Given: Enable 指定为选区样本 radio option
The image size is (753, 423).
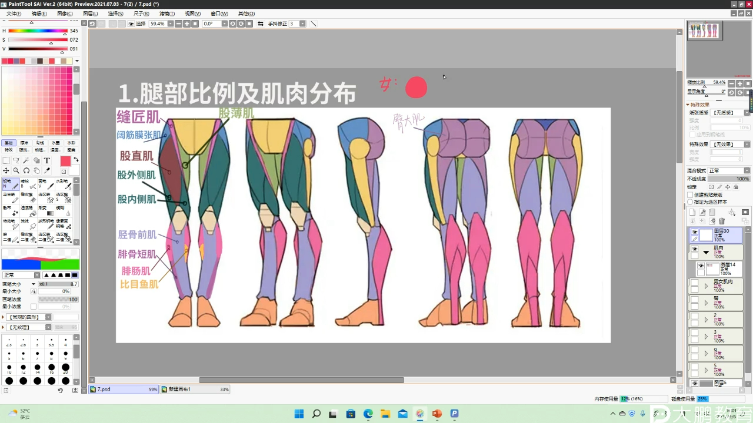Looking at the screenshot, I should pyautogui.click(x=690, y=202).
